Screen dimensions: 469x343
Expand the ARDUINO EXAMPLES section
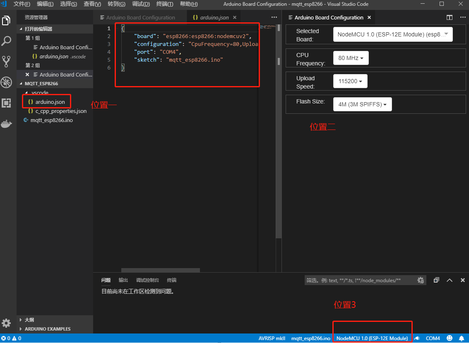55,329
